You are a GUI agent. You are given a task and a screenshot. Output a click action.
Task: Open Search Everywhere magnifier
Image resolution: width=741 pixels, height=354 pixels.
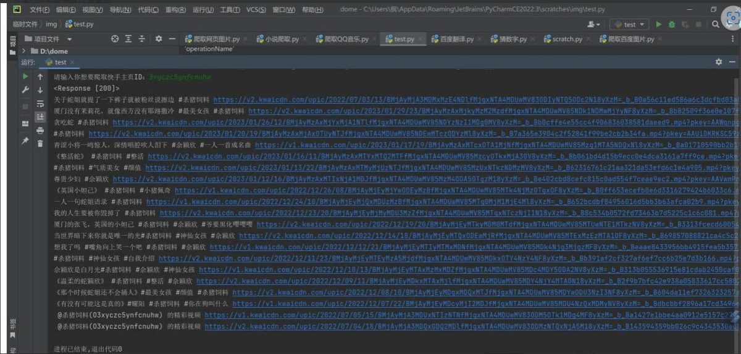coord(716,24)
